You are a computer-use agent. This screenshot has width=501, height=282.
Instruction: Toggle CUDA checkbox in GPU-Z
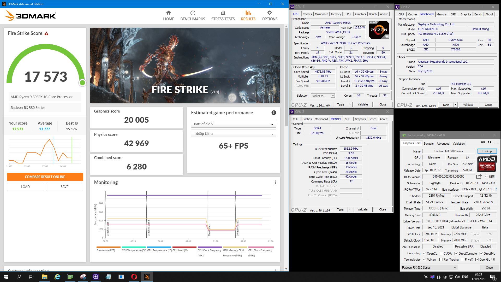pyautogui.click(x=441, y=254)
